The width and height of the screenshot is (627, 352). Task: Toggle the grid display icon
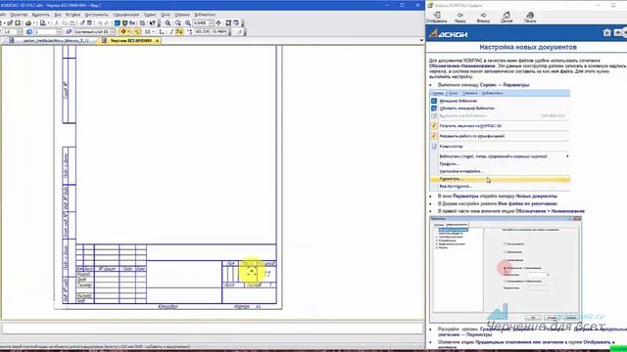(x=147, y=31)
